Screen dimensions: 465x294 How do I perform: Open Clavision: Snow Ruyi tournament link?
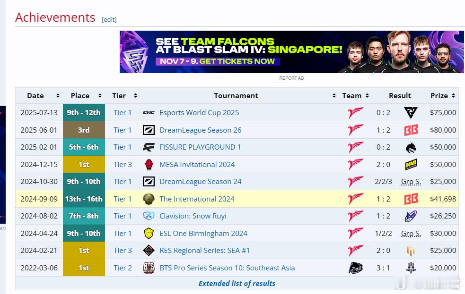click(193, 216)
